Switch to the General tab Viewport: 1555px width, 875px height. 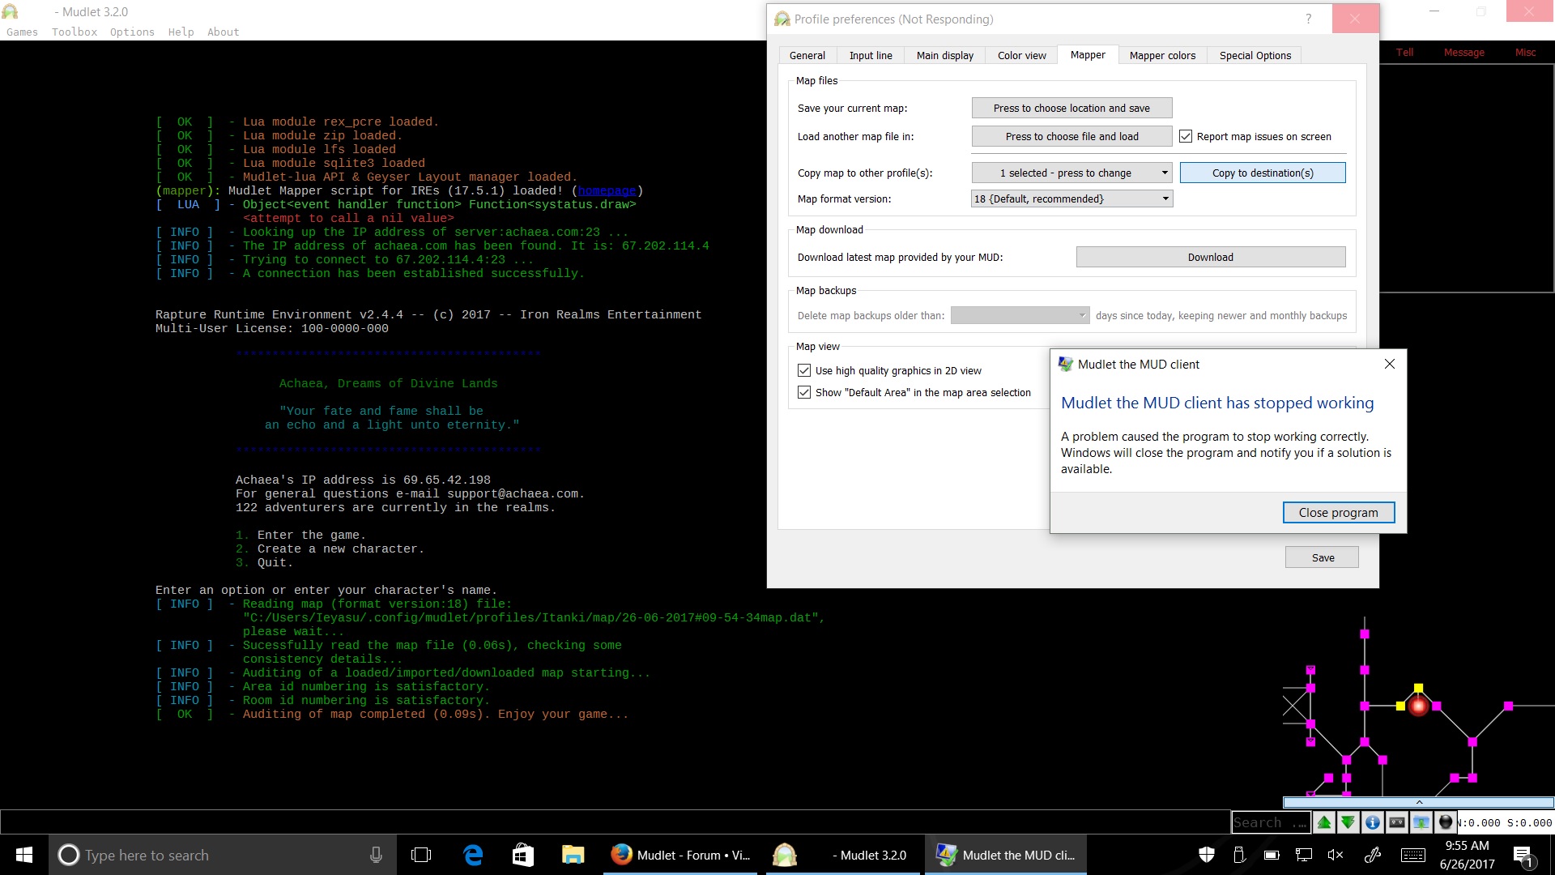(x=807, y=55)
